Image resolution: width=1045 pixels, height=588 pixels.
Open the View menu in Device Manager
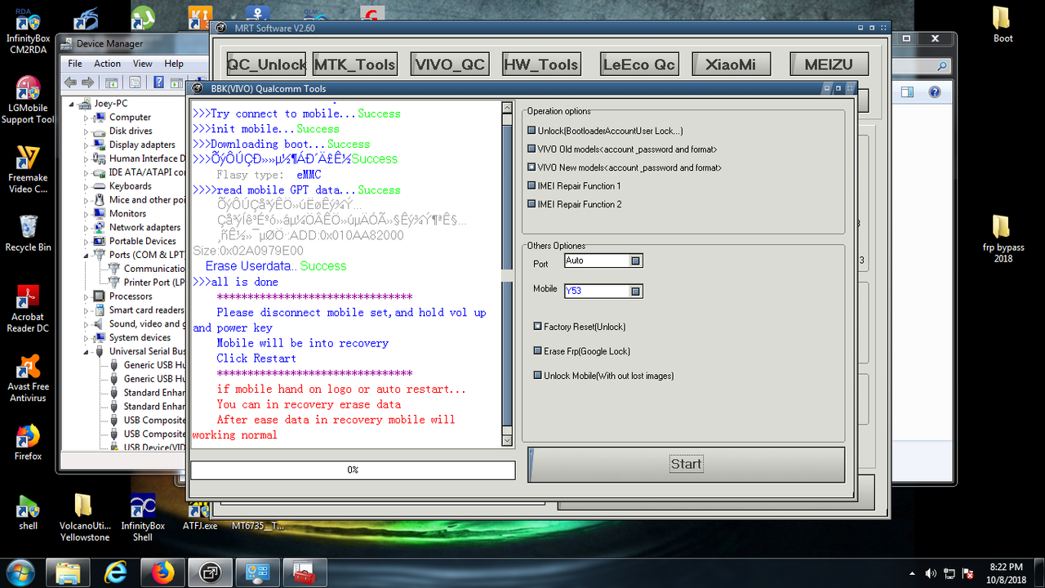pyautogui.click(x=142, y=63)
